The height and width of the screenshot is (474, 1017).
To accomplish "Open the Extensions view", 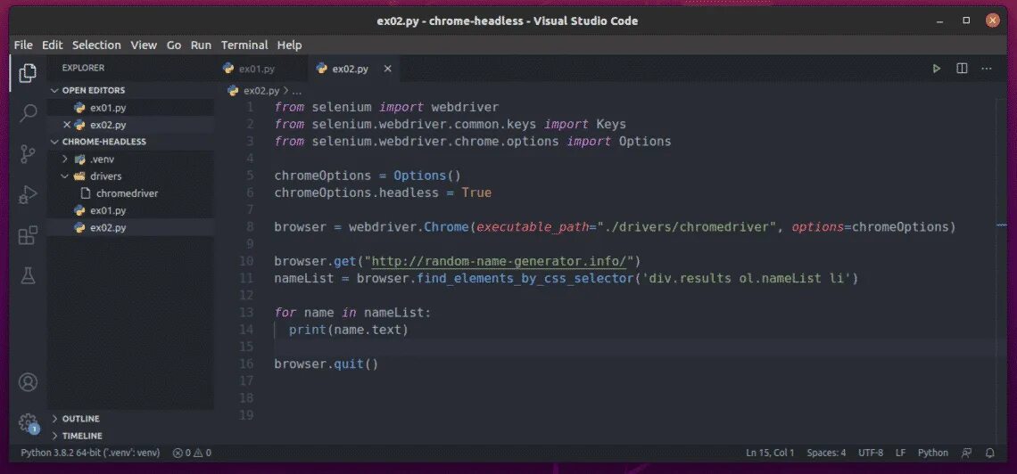I will (x=28, y=235).
